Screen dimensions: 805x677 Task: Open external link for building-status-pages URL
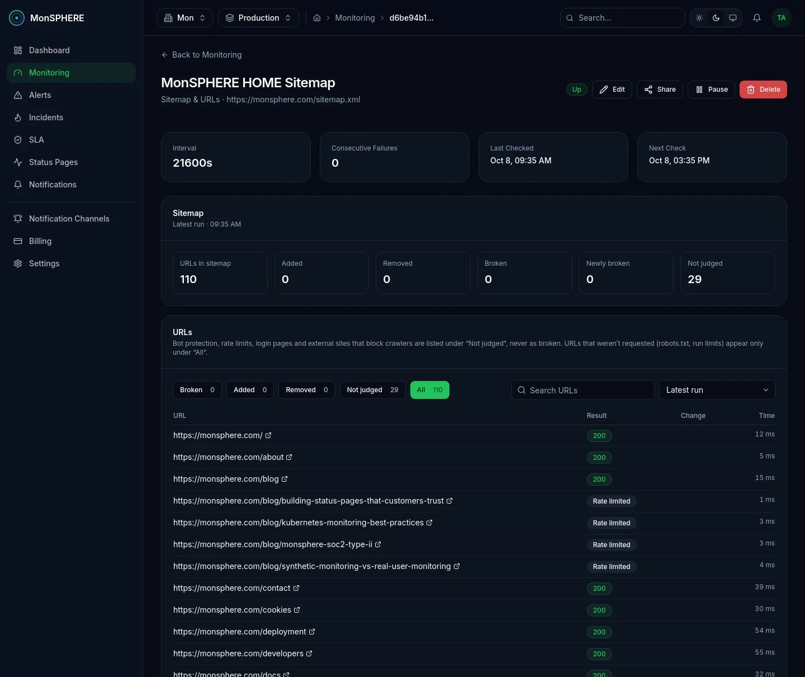click(449, 501)
